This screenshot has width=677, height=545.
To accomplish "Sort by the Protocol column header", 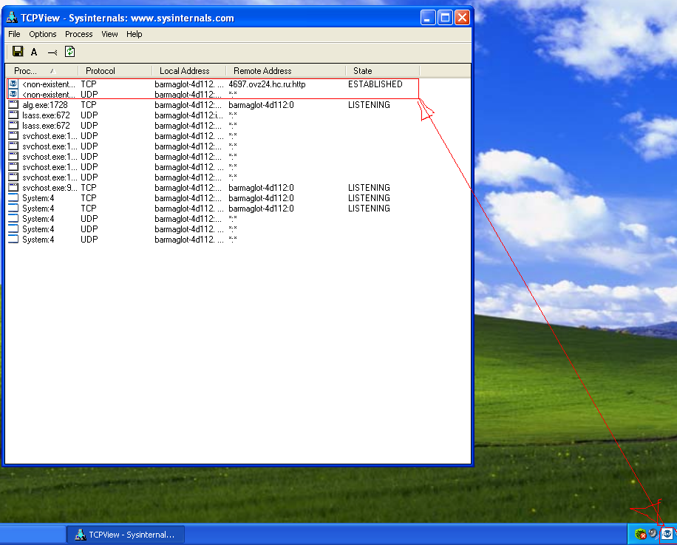I will point(115,71).
